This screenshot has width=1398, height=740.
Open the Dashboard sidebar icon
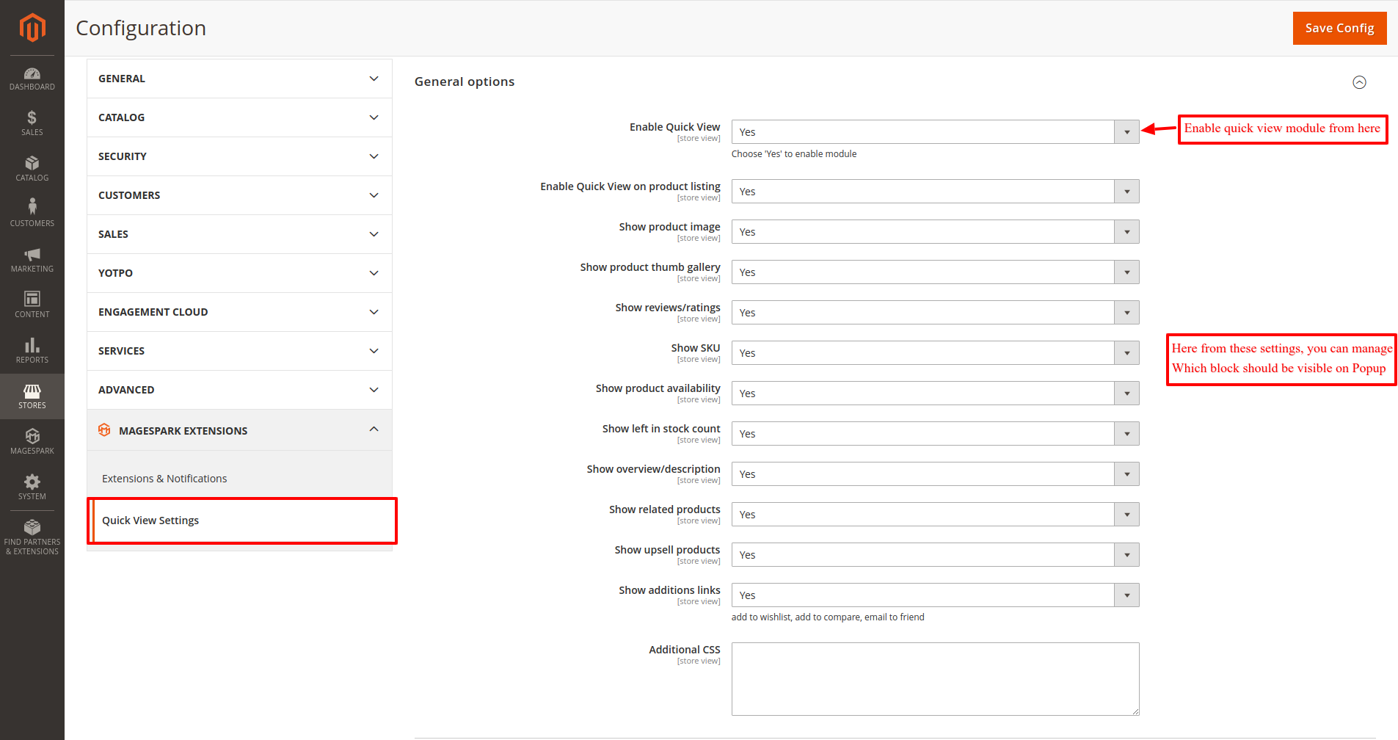(32, 73)
